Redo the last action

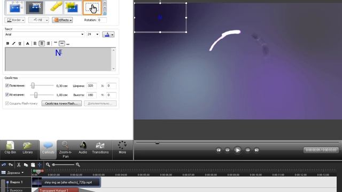click(x=11, y=165)
